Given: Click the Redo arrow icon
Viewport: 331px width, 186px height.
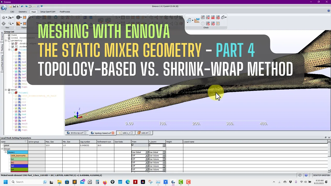Looking at the screenshot, I should click(26, 6).
